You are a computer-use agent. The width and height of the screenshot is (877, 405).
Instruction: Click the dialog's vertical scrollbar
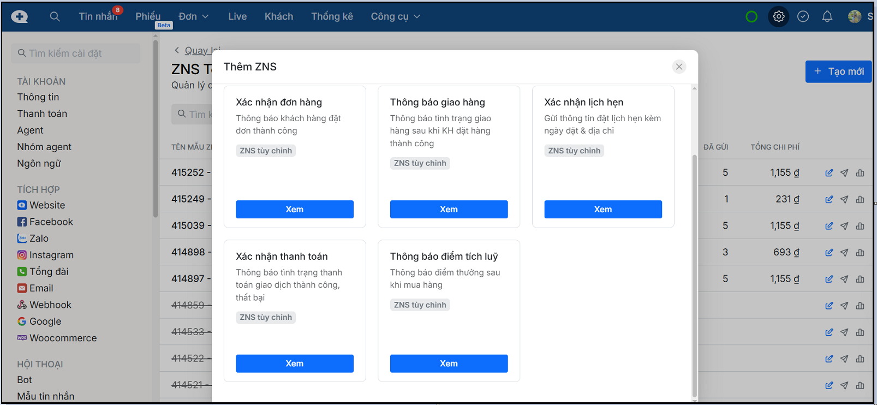click(694, 273)
